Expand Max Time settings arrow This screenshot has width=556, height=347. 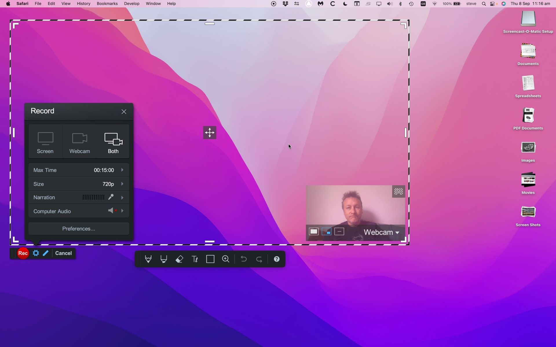pos(122,170)
